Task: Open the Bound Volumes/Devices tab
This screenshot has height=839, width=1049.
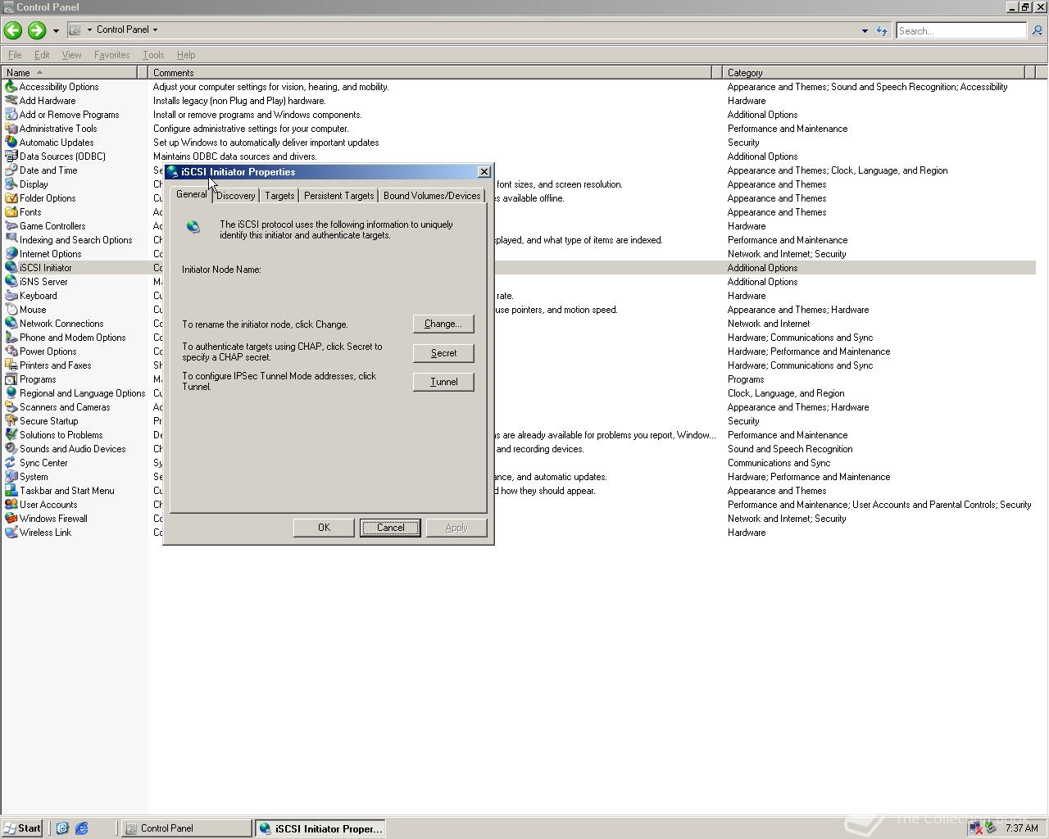Action: tap(432, 196)
